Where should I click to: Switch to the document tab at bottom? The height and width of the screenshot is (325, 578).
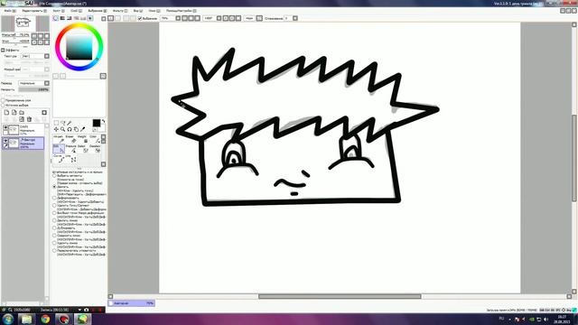[x=132, y=303]
